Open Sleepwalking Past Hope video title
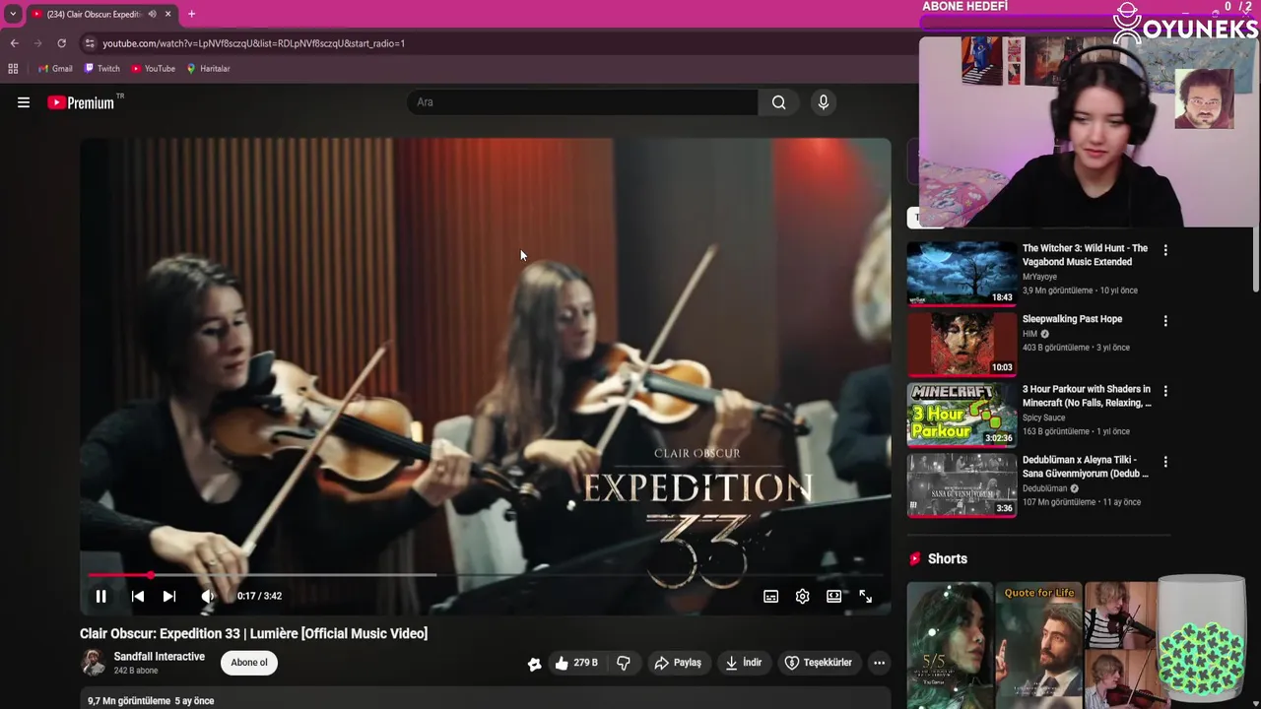The height and width of the screenshot is (709, 1261). (x=1072, y=319)
